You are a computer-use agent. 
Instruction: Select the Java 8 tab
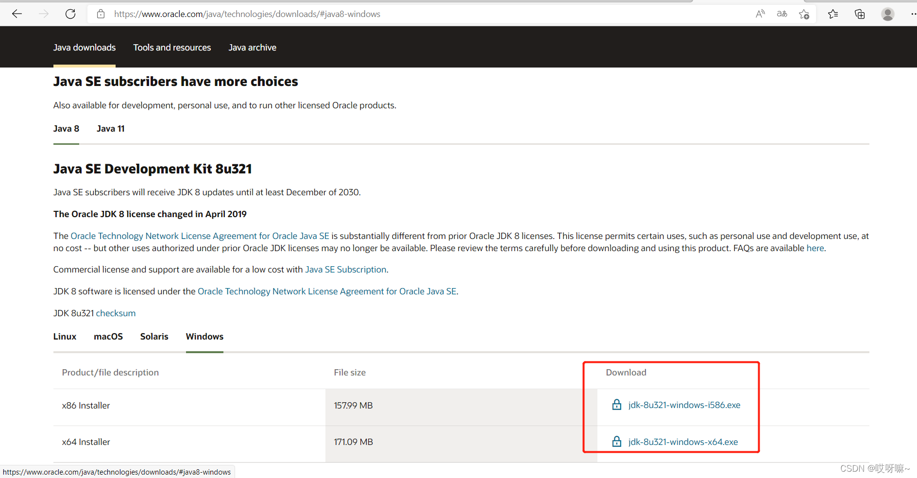(x=66, y=129)
